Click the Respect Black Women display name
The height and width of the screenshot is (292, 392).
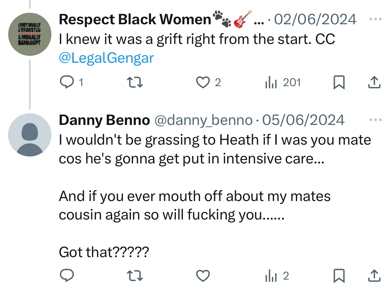click(135, 19)
